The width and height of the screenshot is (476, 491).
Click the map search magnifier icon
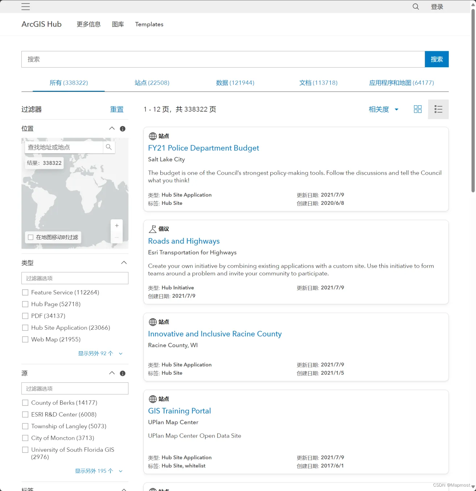coord(109,147)
